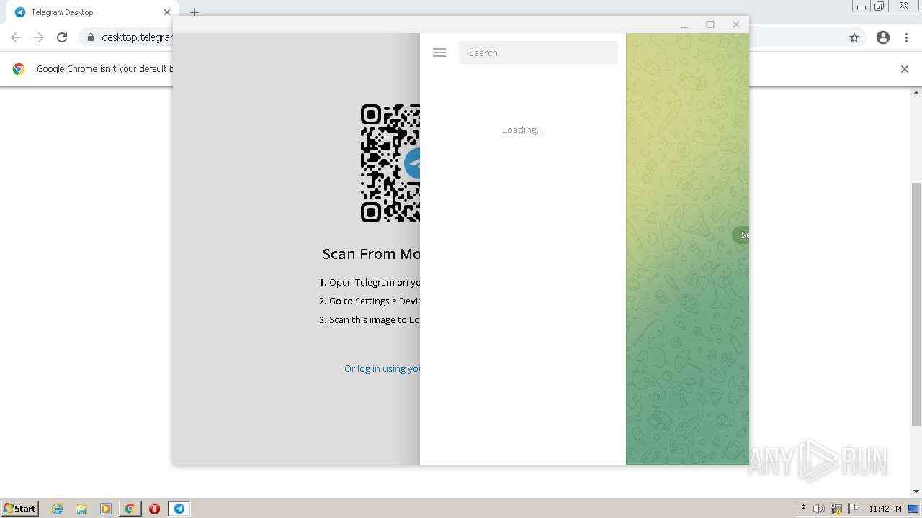922x518 pixels.
Task: Open a new Chrome tab
Action: pos(194,12)
